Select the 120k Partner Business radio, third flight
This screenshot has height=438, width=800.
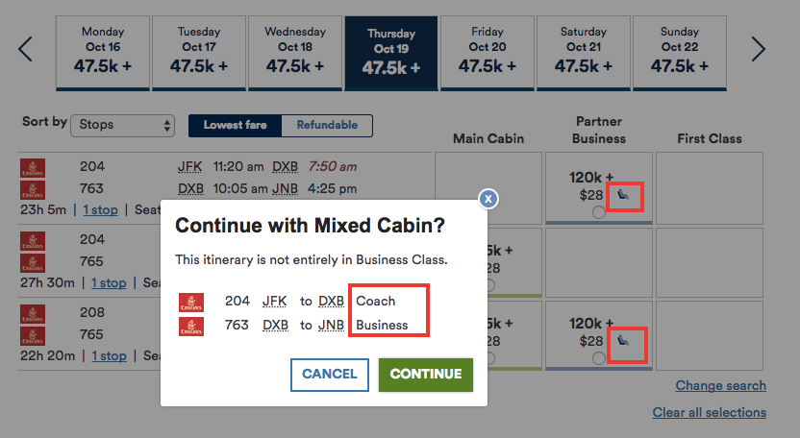point(599,358)
